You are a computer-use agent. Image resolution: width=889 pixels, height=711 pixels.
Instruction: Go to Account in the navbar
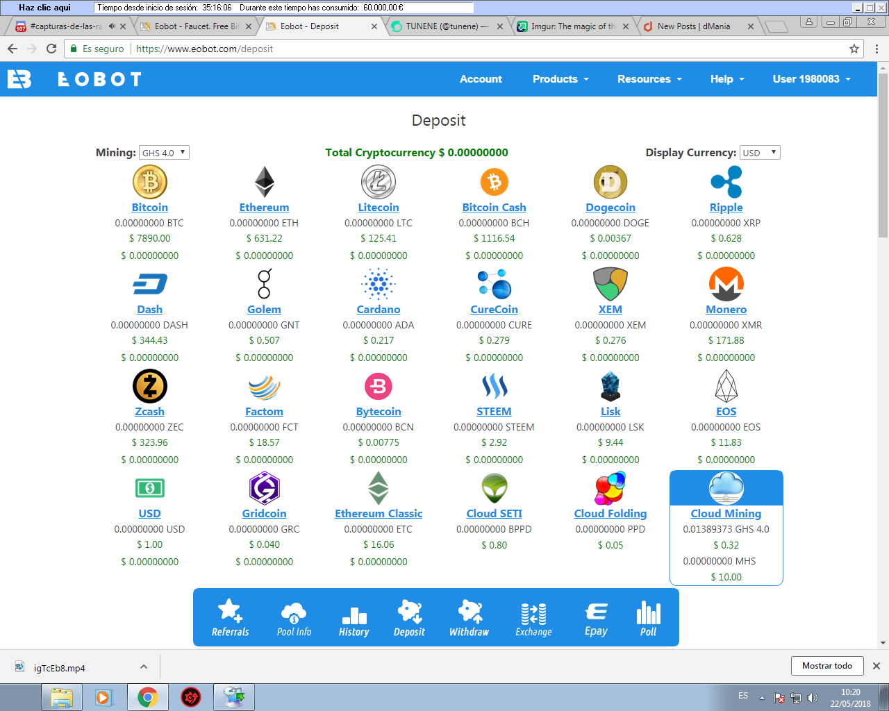(481, 79)
